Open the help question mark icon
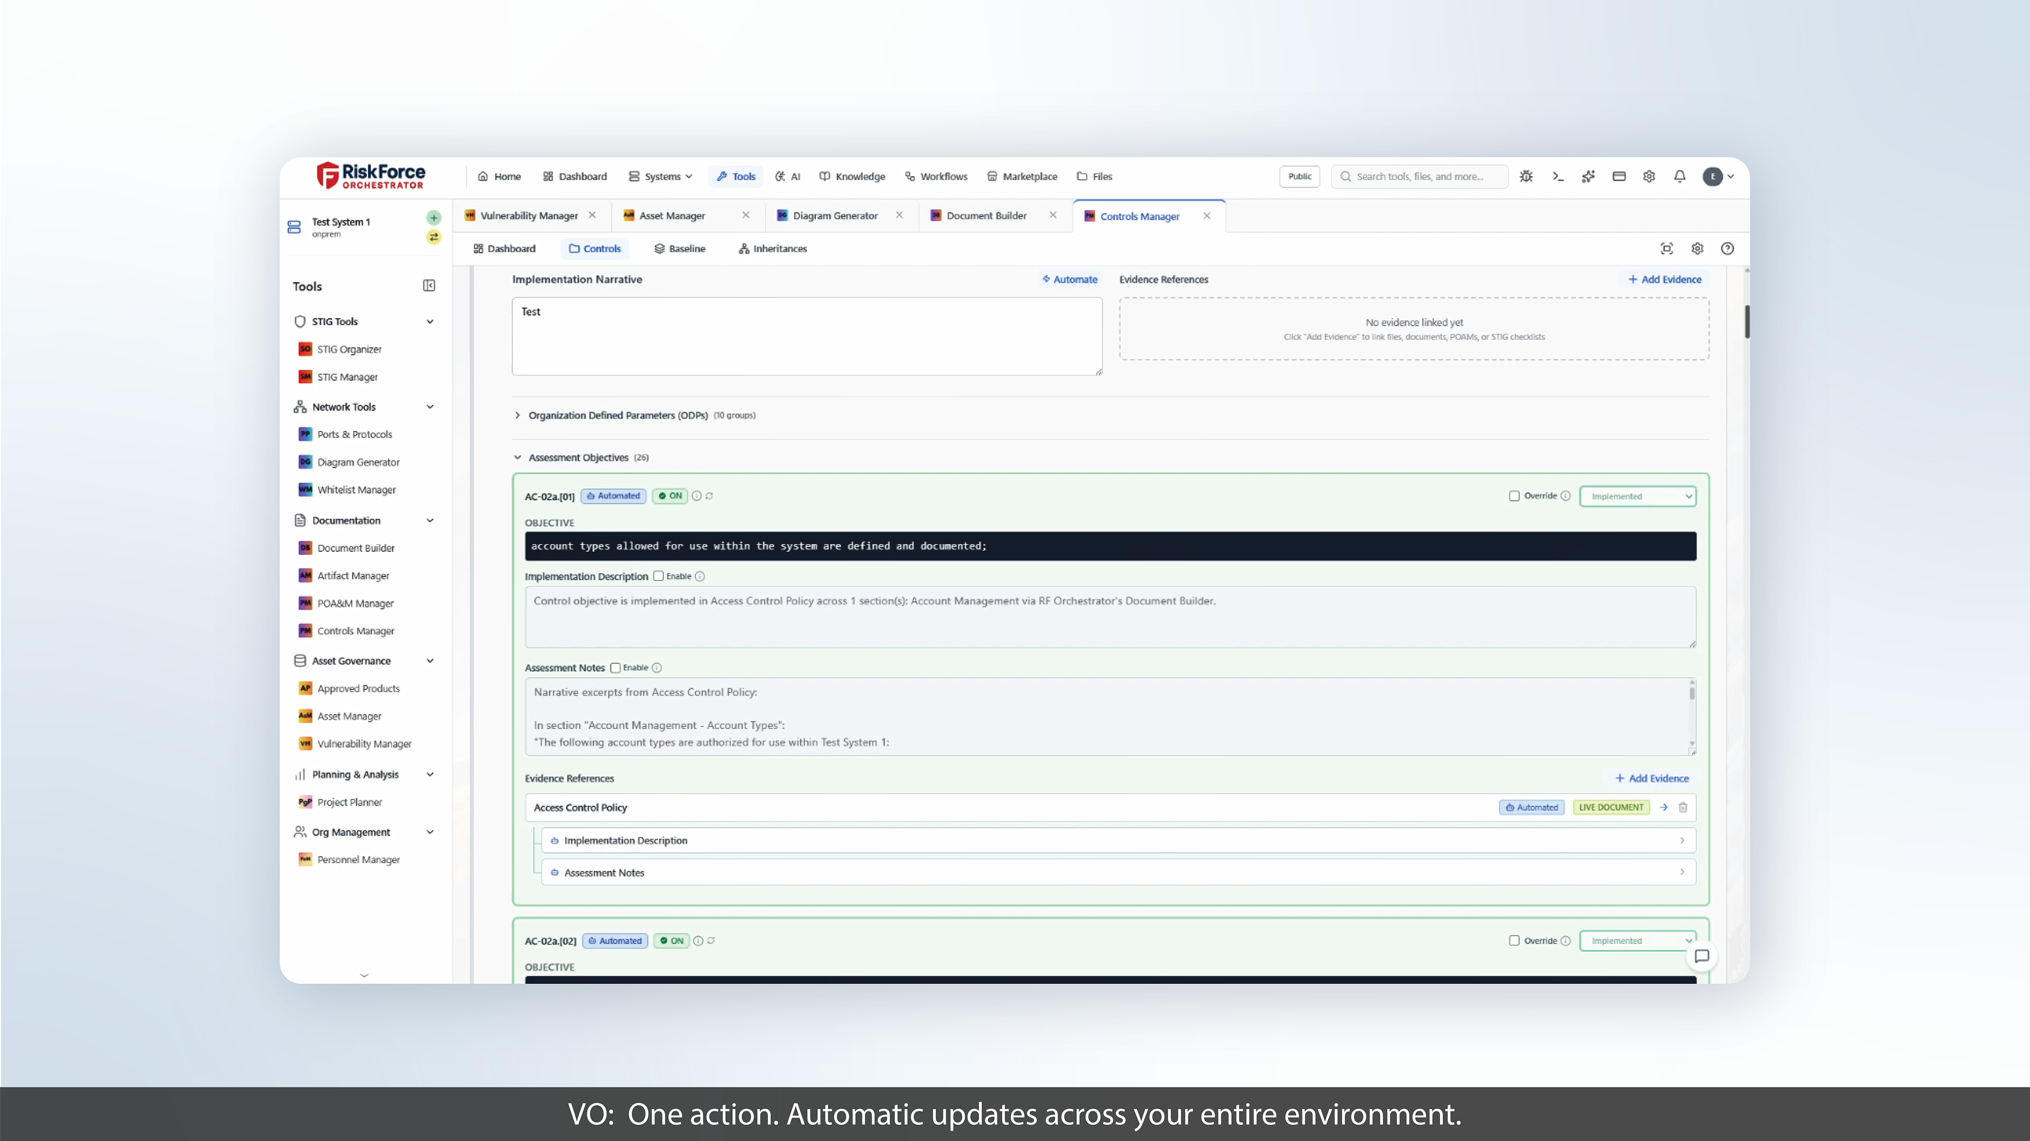Viewport: 2030px width, 1141px height. click(x=1728, y=249)
